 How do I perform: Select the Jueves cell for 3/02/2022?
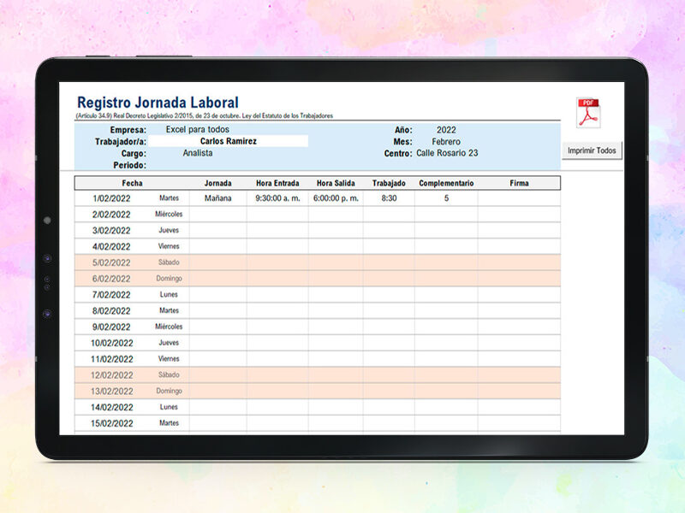pyautogui.click(x=169, y=230)
